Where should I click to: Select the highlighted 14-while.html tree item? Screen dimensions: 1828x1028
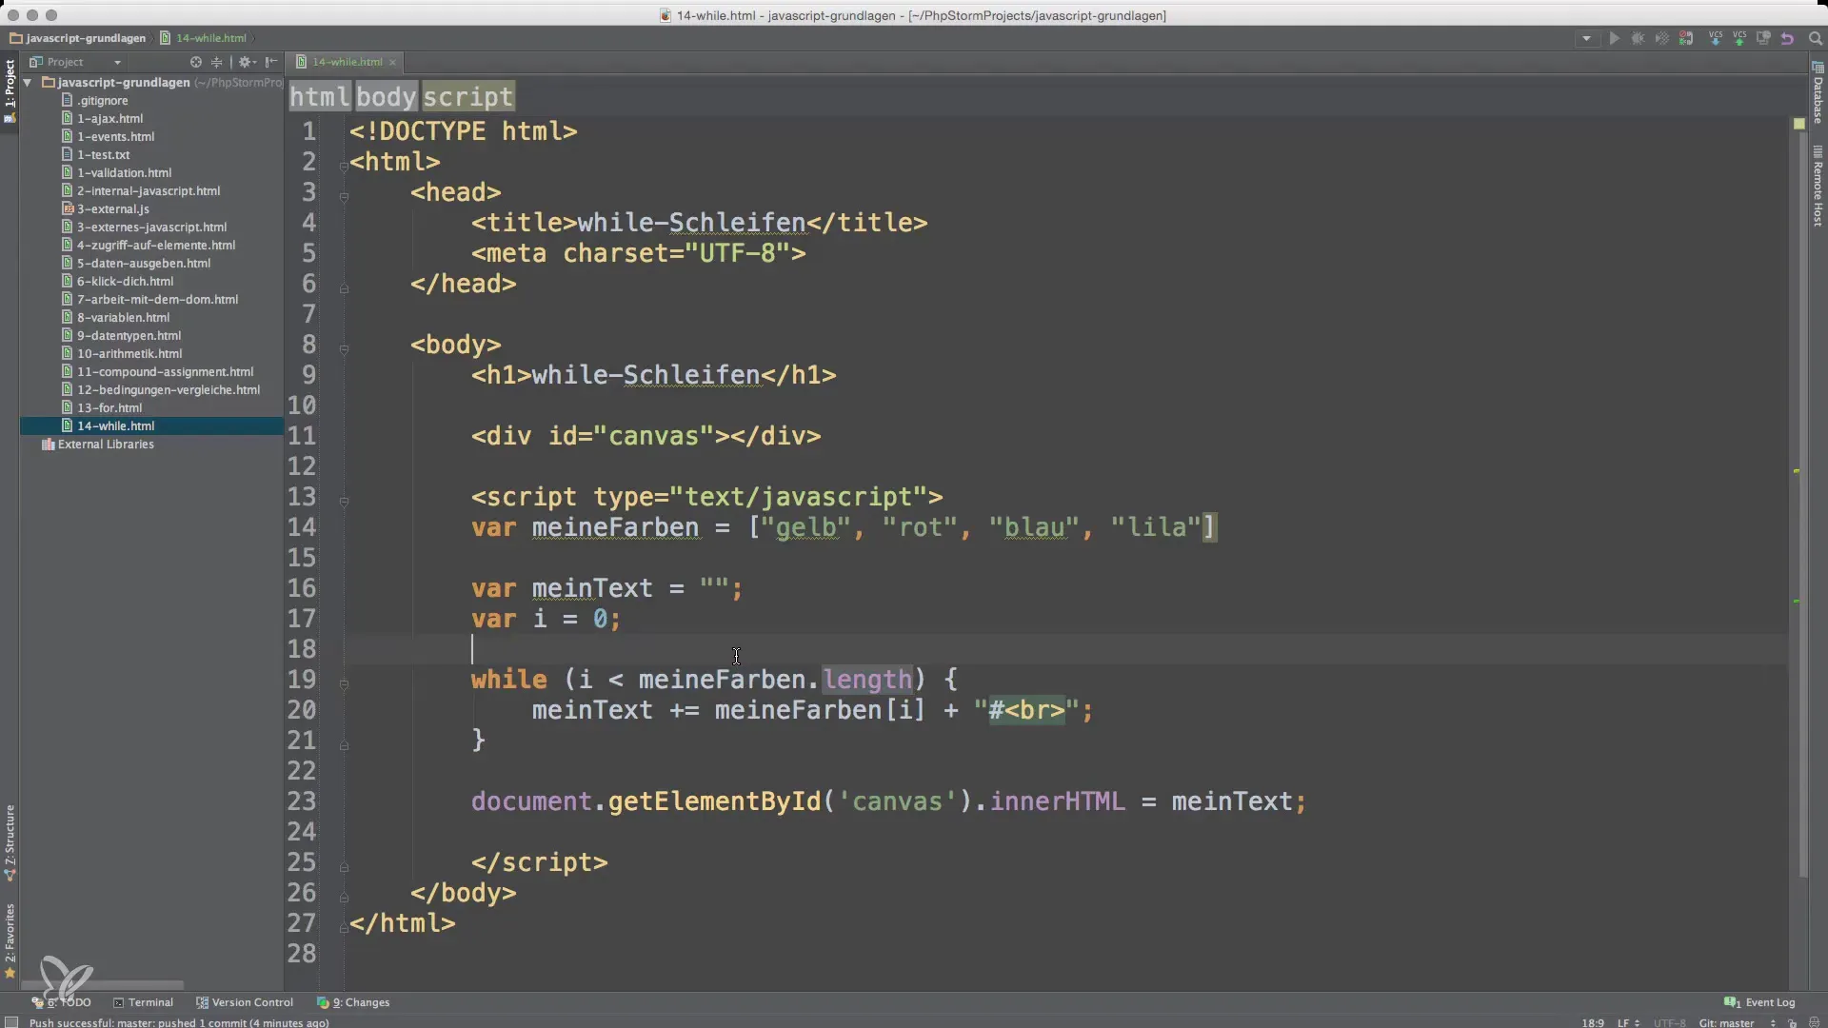coord(151,426)
